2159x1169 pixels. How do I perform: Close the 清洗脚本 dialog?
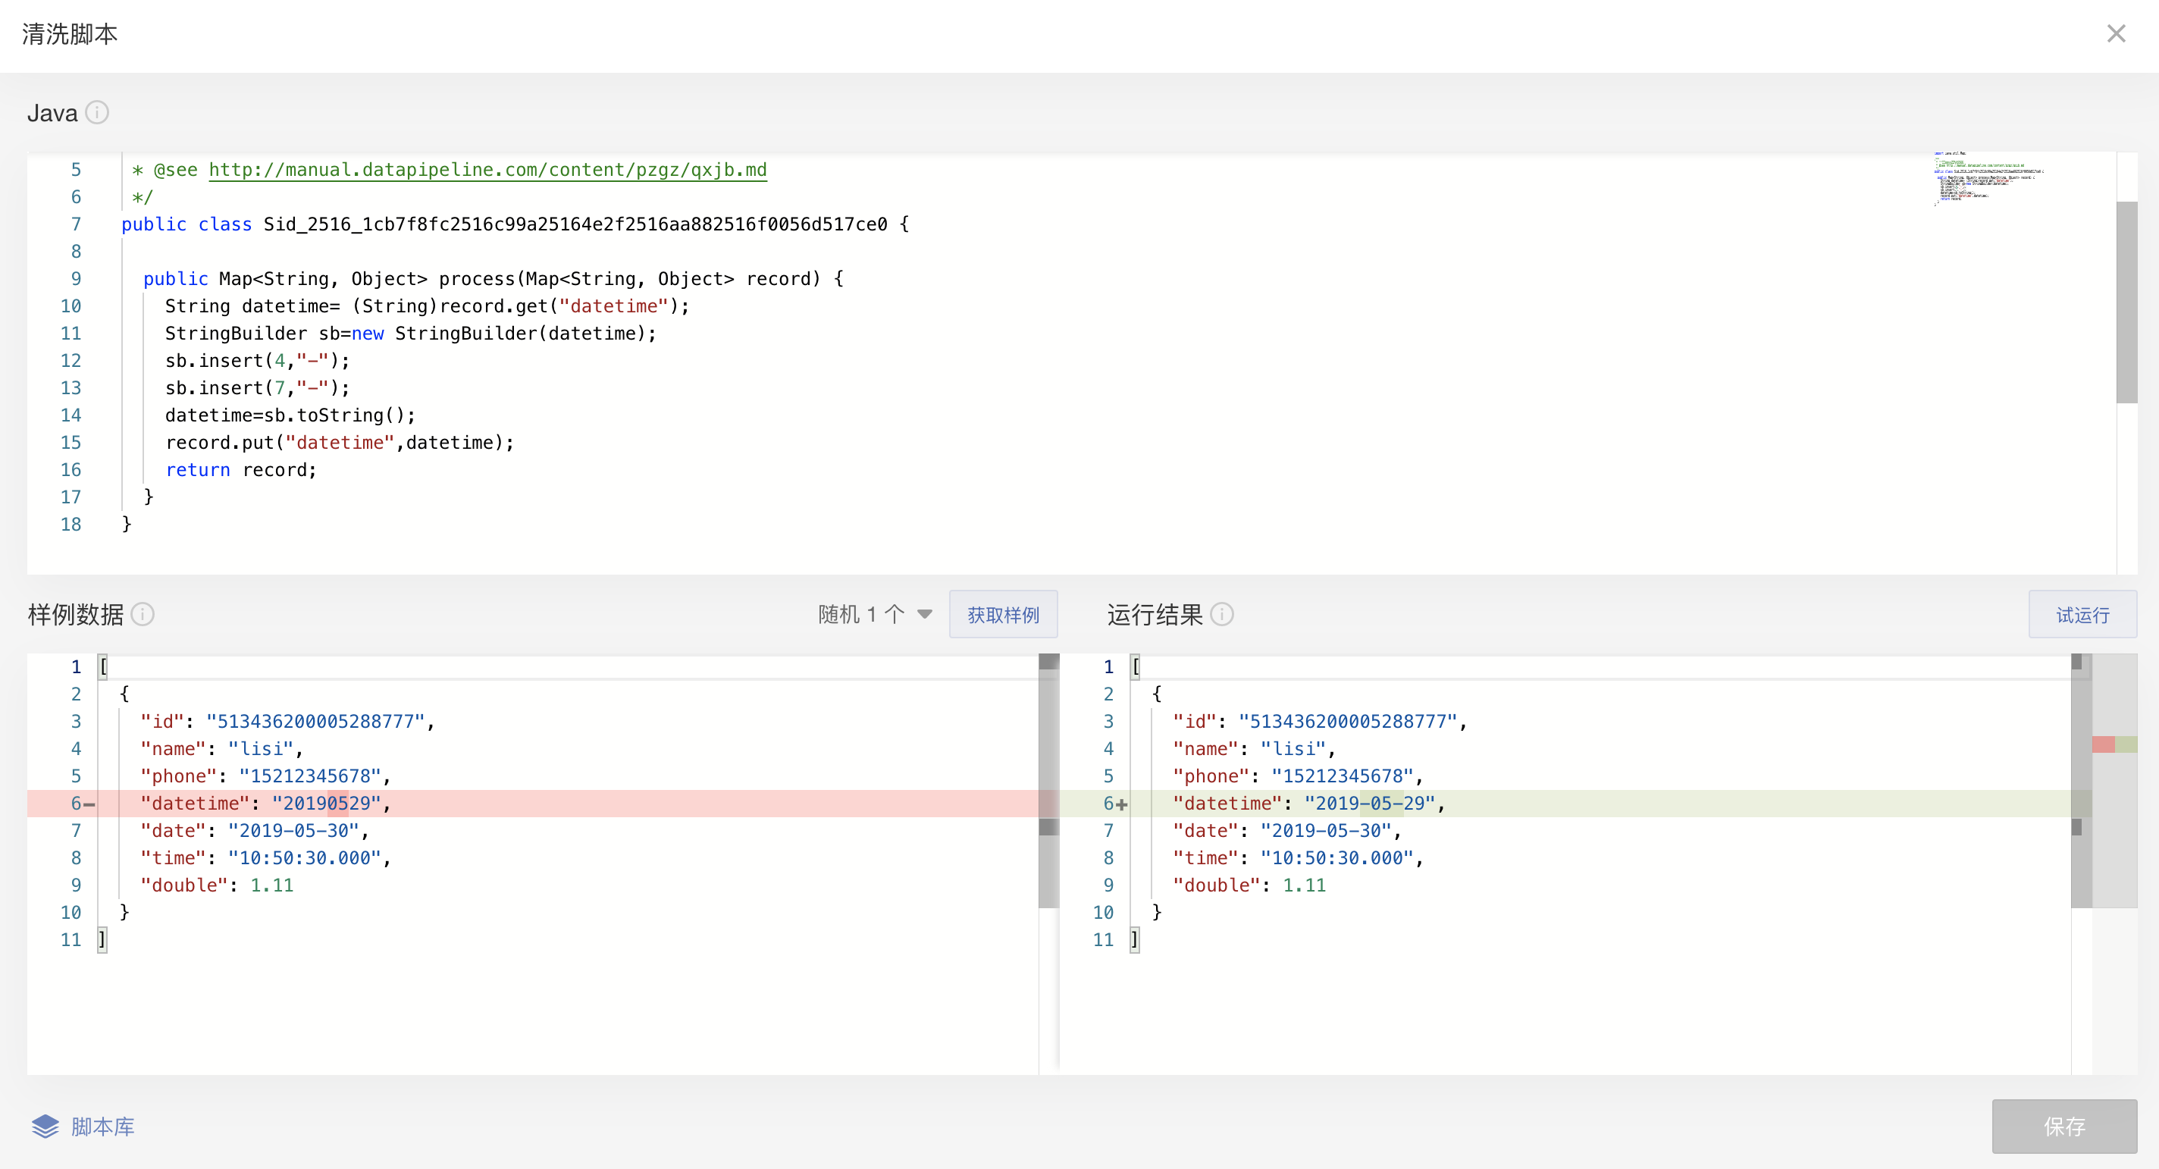pos(2116,33)
